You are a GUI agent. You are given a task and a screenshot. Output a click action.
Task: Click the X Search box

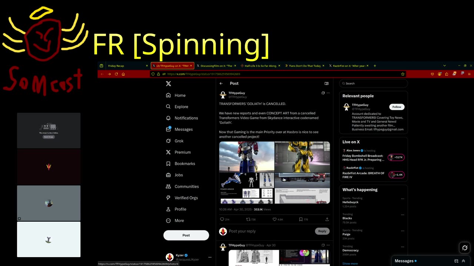pyautogui.click(x=373, y=83)
